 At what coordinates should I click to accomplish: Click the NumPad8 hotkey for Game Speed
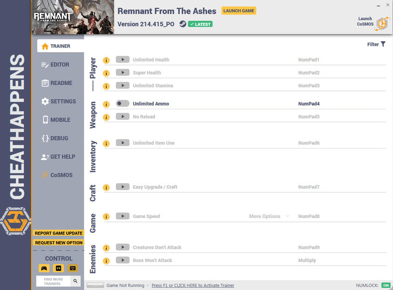coord(309,216)
